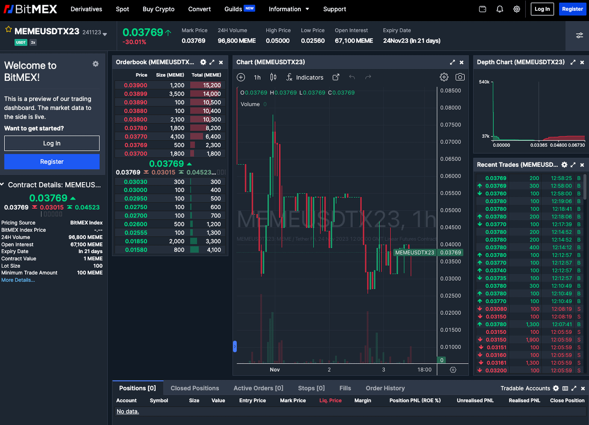
Task: Click the Orderbook mid price 0.03769
Action: 166,163
